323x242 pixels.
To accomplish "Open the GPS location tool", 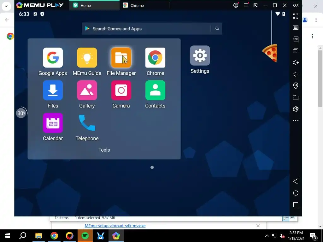I will [x=296, y=86].
